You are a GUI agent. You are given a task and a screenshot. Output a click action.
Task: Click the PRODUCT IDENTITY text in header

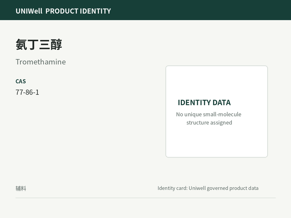tap(78, 11)
